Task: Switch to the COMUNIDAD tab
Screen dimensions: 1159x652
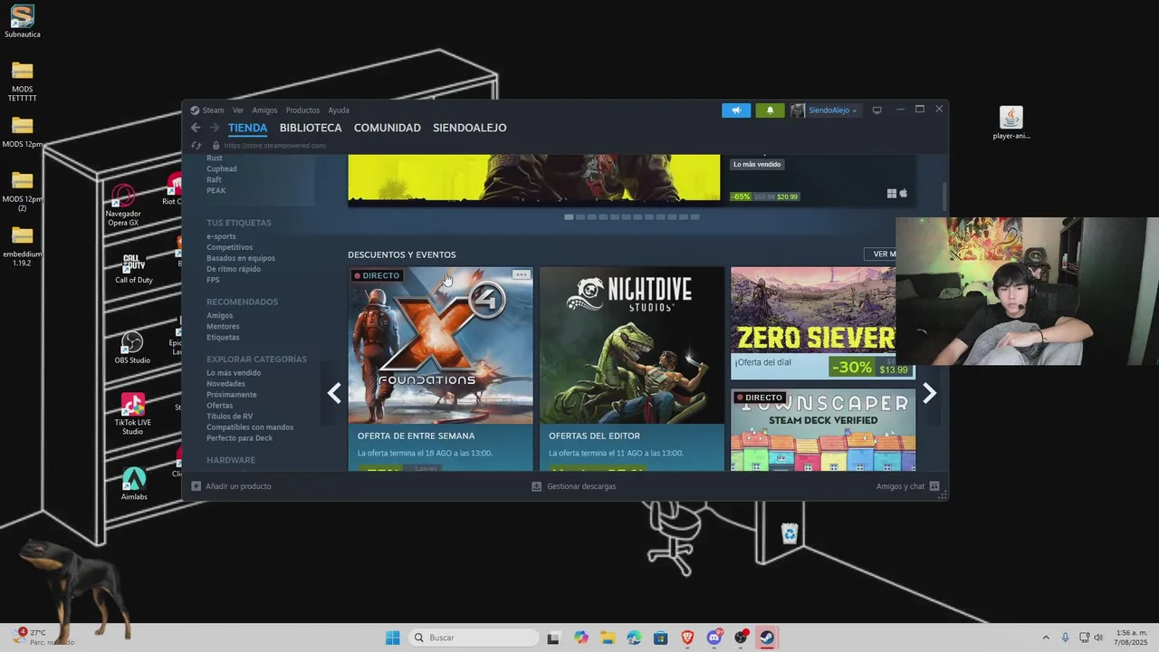Action: point(388,128)
